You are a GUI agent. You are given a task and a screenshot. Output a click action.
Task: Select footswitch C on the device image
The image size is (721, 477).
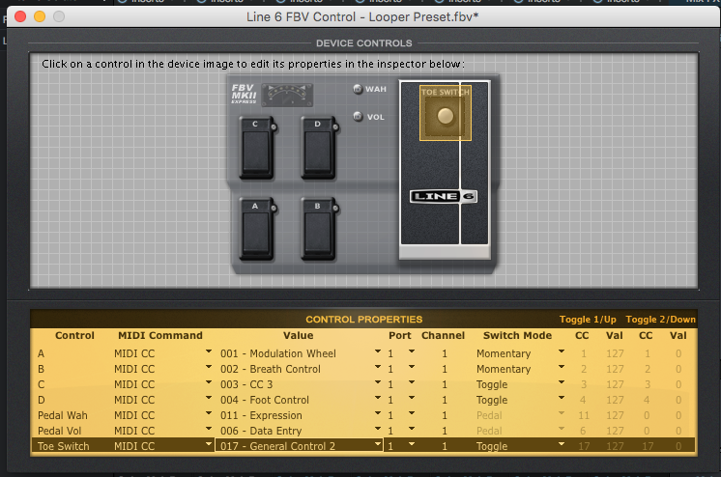pyautogui.click(x=256, y=147)
